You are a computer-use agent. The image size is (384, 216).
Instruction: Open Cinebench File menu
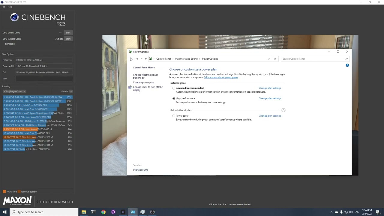pyautogui.click(x=3, y=7)
